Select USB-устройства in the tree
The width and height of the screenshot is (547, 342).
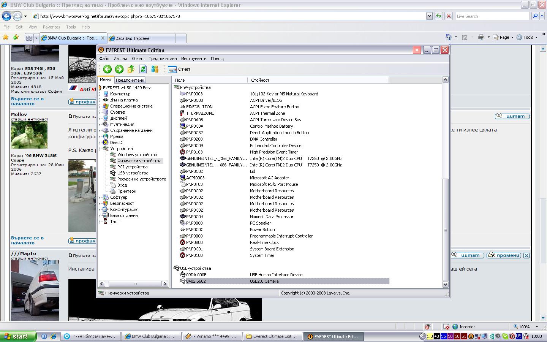(x=133, y=173)
